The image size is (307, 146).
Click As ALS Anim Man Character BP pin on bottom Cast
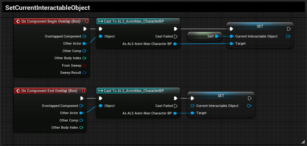click(x=175, y=113)
